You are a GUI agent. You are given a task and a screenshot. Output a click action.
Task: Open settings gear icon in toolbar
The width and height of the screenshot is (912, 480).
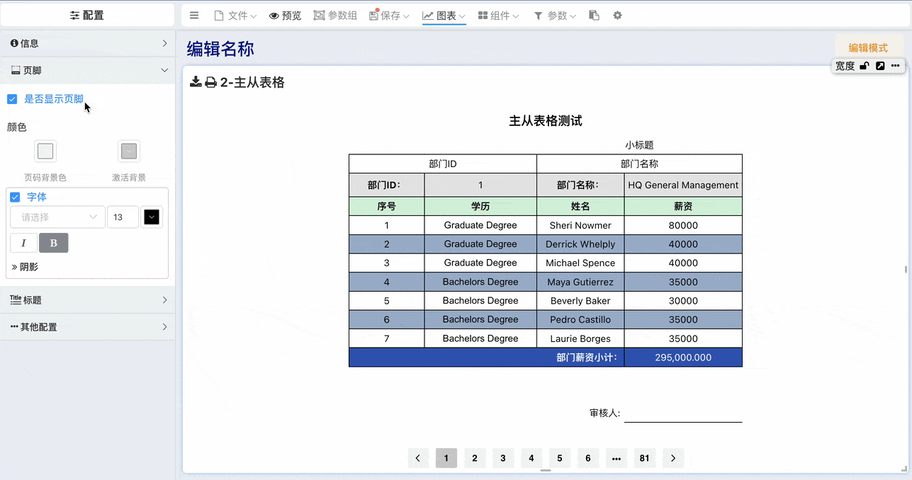(617, 16)
